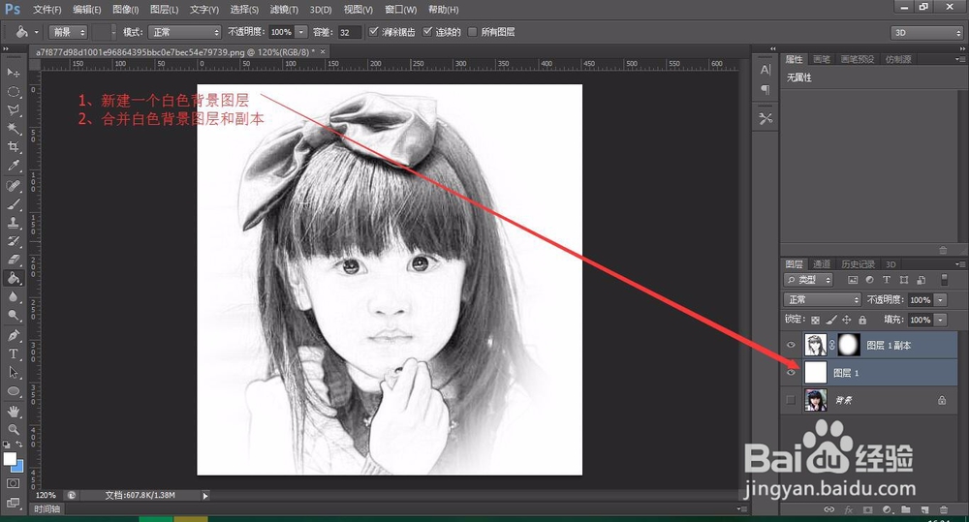Image resolution: width=969 pixels, height=522 pixels.
Task: Lock layer position icon
Action: pyautogui.click(x=847, y=320)
